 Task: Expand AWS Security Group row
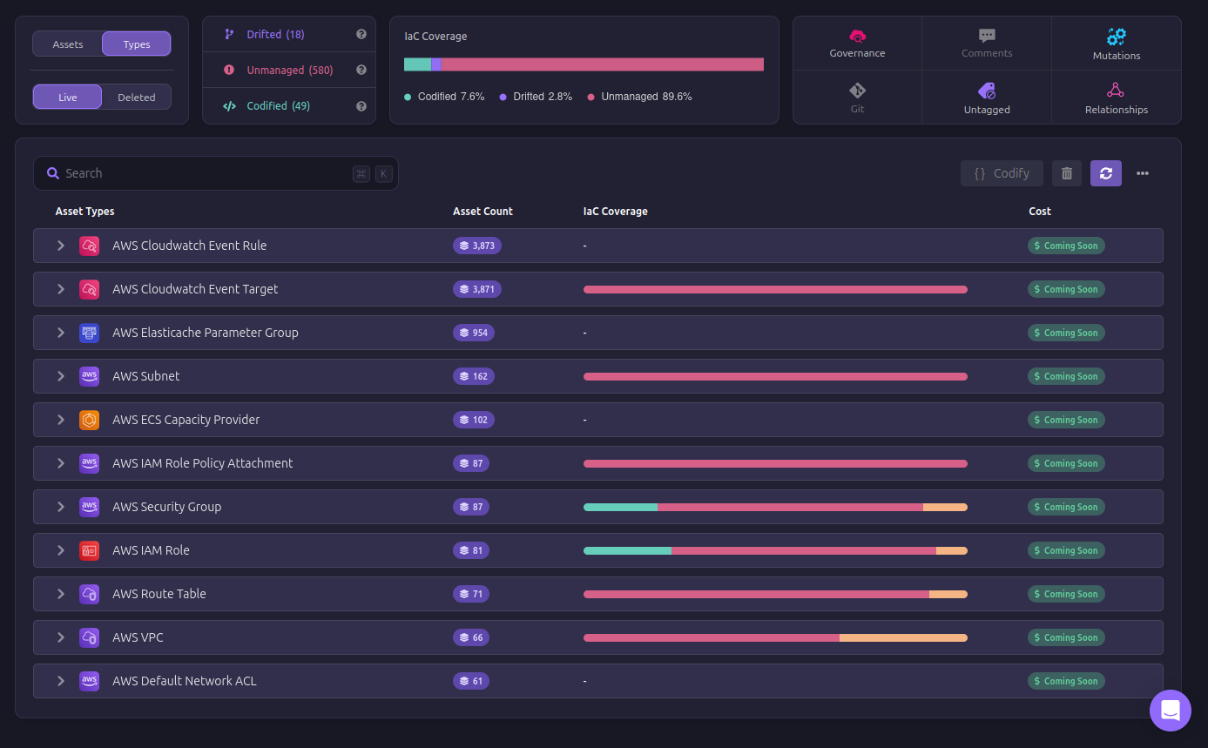[61, 507]
